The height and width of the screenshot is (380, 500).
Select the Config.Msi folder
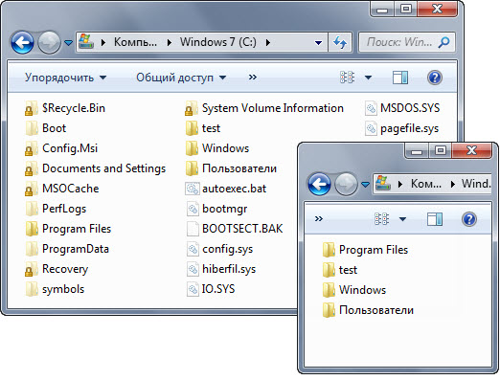(x=61, y=148)
